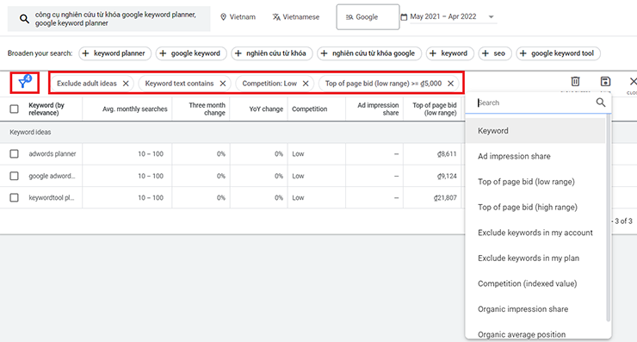Open the filter funnel icon
637x342 pixels.
pos(24,83)
